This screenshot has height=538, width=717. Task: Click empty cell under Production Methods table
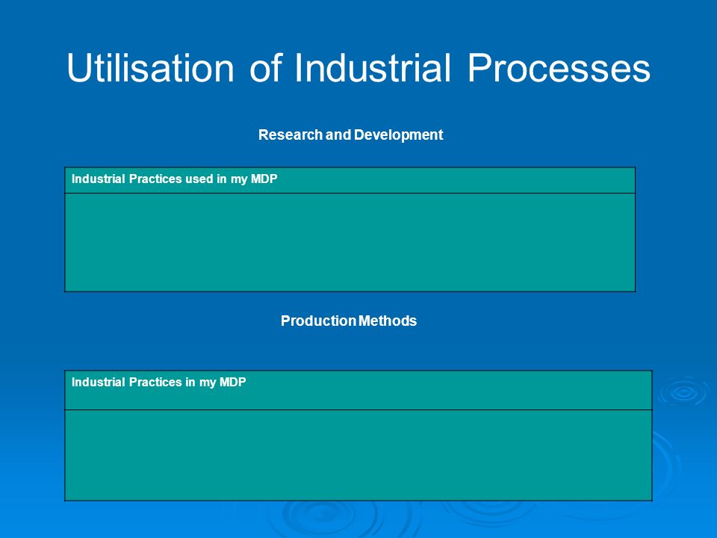(358, 455)
